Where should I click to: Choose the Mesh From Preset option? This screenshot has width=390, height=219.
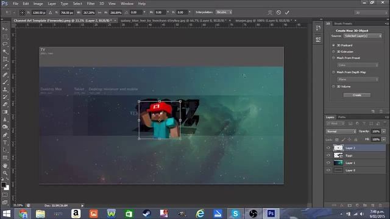(333, 58)
